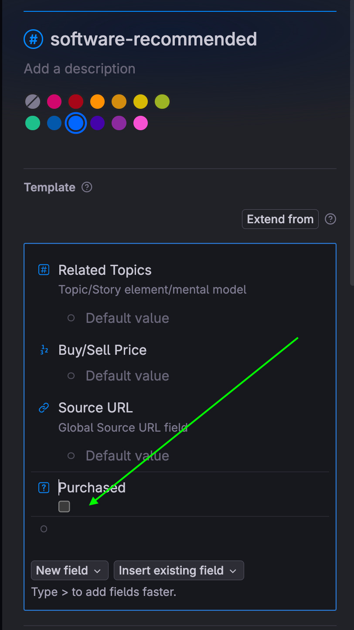Select Default value radio under Buy/Sell Price
The image size is (354, 630).
tap(71, 376)
